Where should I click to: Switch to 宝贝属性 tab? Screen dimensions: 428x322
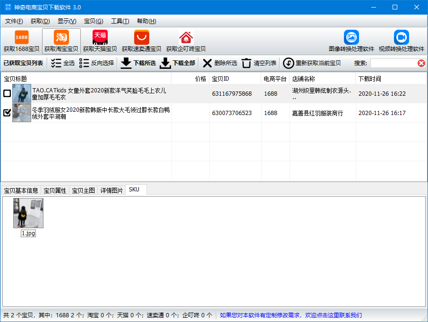[x=55, y=190]
